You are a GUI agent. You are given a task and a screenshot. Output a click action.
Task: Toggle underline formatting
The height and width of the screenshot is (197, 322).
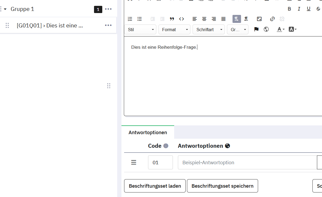309,9
